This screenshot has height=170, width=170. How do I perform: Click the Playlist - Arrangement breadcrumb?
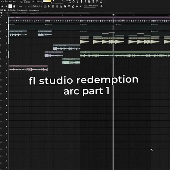18,10
